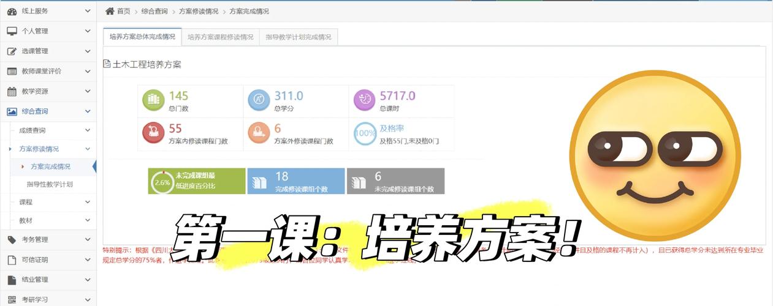This screenshot has height=306, width=773.
Task: Click 及格55门,未及格0门 text
Action: point(409,141)
